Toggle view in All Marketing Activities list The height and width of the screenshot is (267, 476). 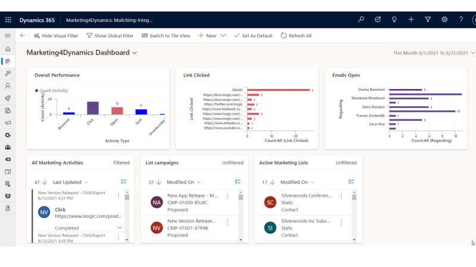[x=124, y=182]
